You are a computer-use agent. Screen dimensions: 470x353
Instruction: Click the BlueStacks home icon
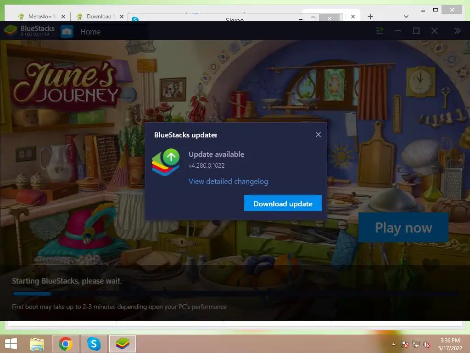67,31
